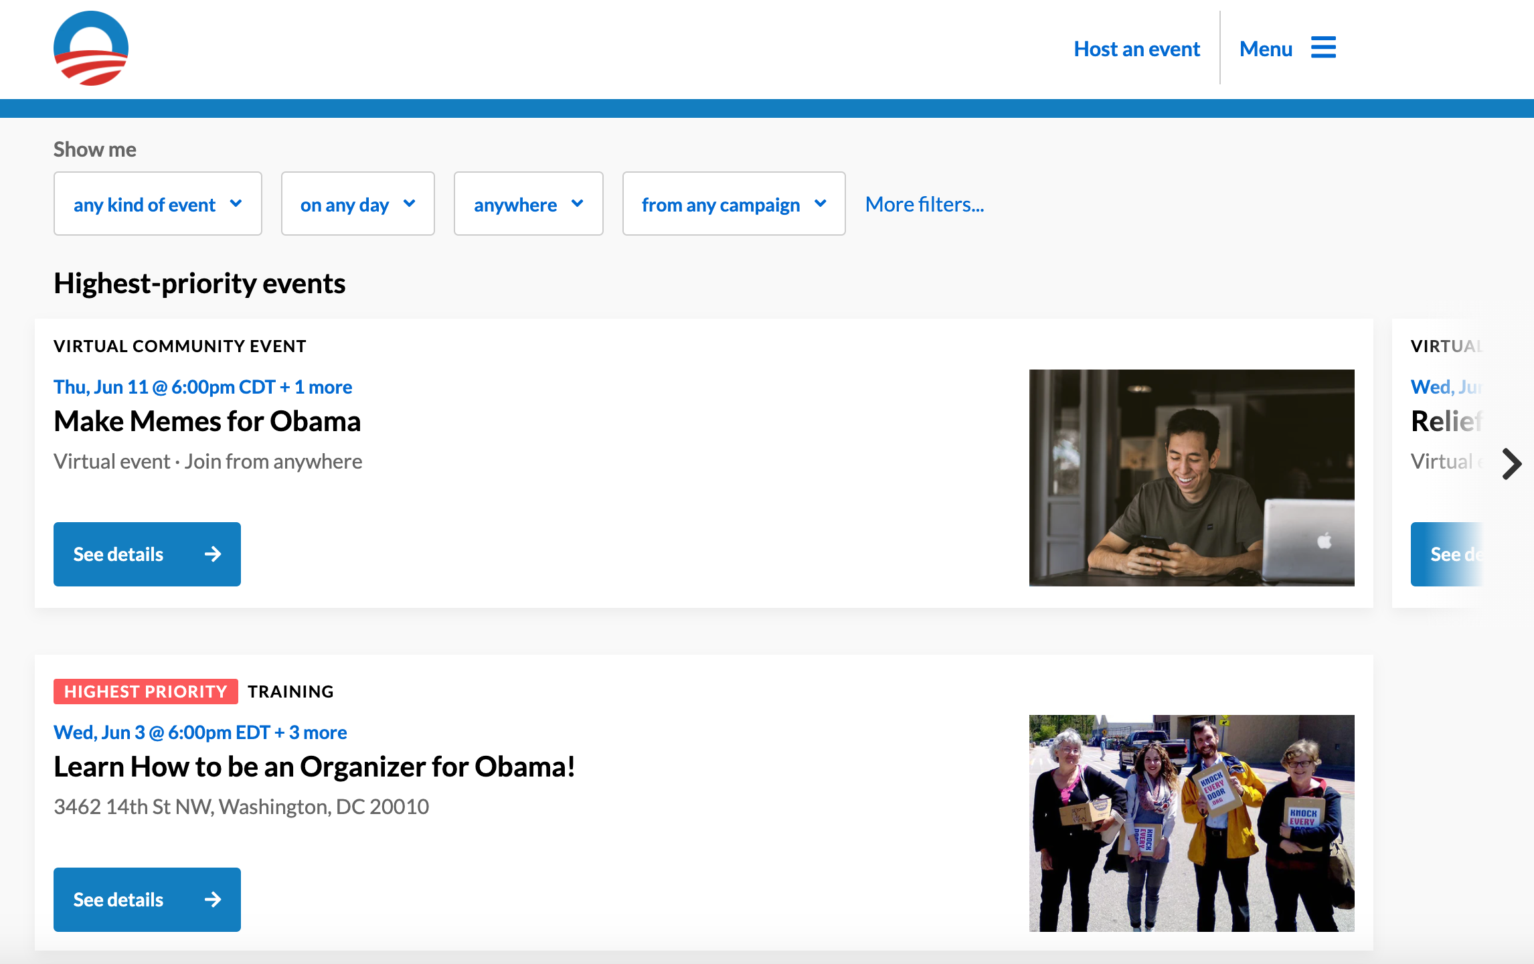Viewport: 1534px width, 964px height.
Task: Click arrow on Make Memes See details
Action: [x=213, y=554]
